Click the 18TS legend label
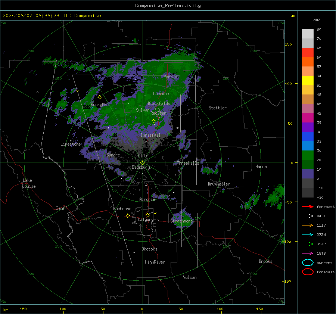 [x=321, y=254]
